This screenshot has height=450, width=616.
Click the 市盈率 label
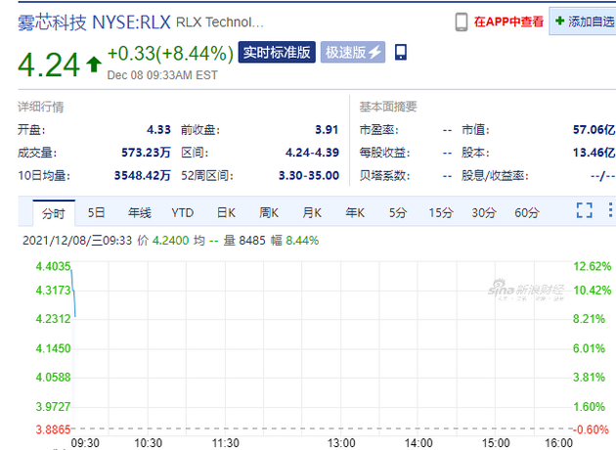[378, 130]
